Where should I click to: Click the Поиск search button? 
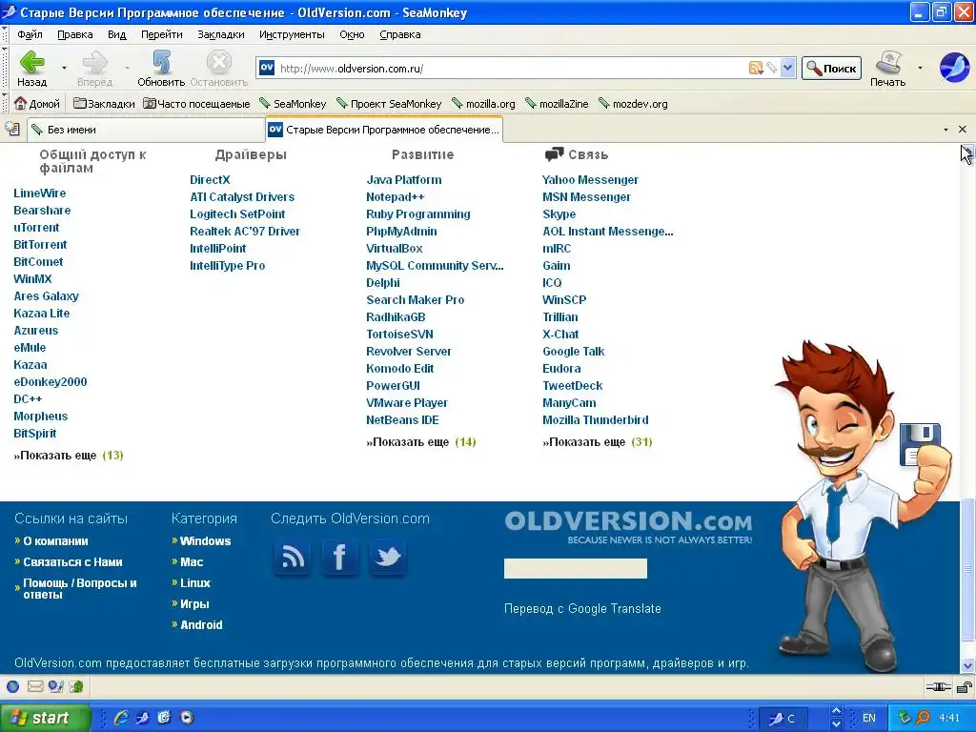click(x=831, y=68)
